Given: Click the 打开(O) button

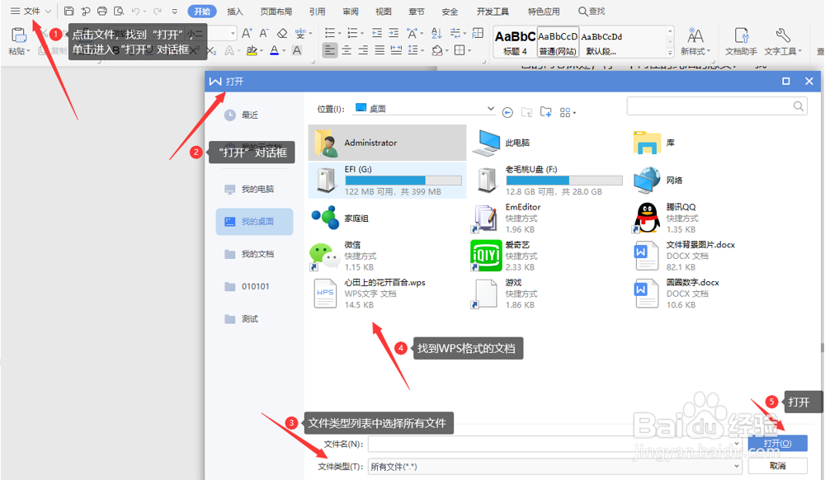Looking at the screenshot, I should 777,443.
